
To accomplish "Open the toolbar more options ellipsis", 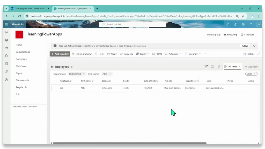I will (205, 54).
